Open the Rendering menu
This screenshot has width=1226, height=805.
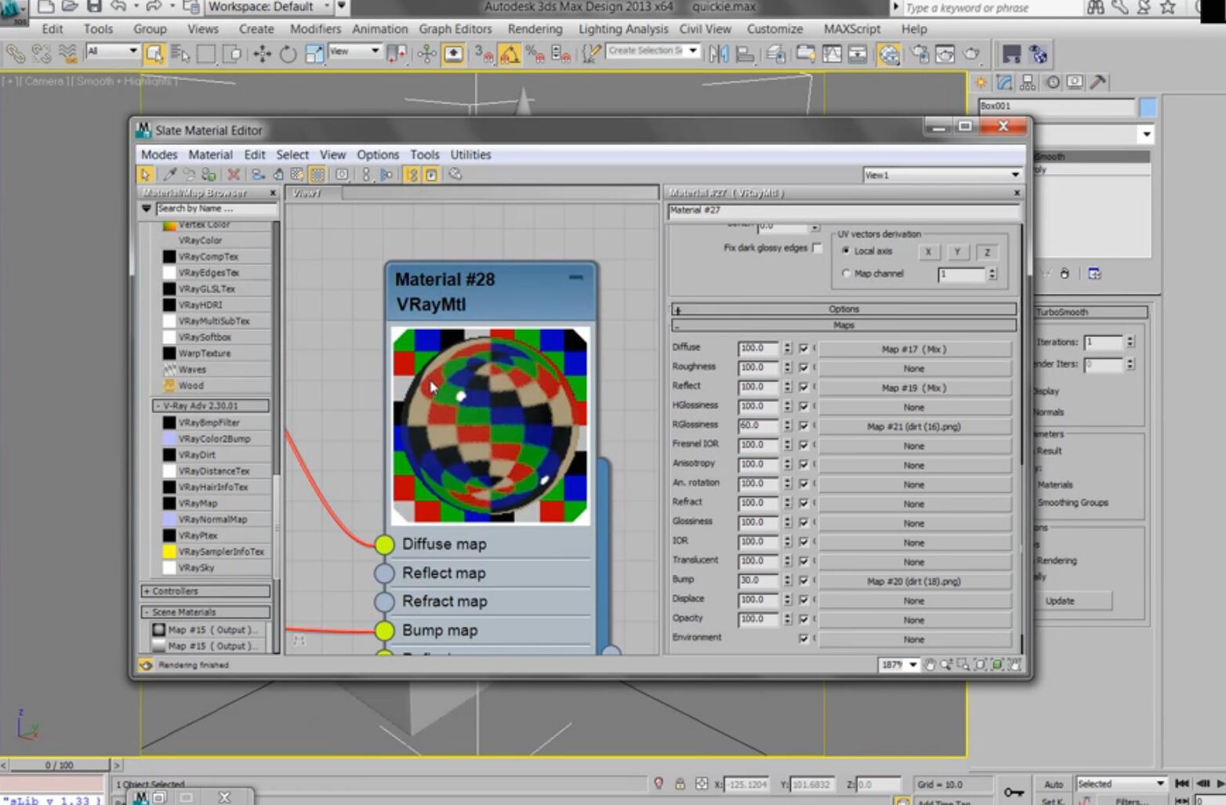(x=535, y=29)
